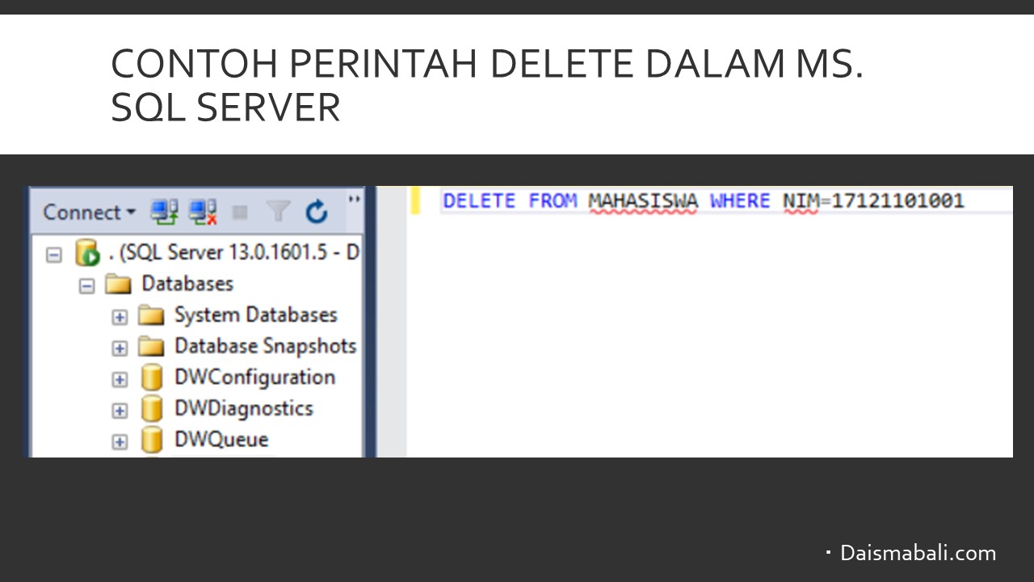Image resolution: width=1034 pixels, height=582 pixels.
Task: Click the Disconnect server icon
Action: (x=202, y=213)
